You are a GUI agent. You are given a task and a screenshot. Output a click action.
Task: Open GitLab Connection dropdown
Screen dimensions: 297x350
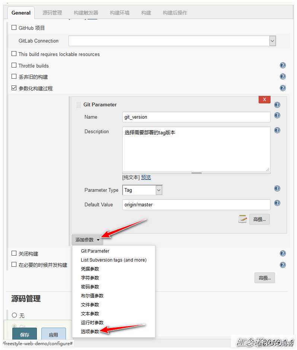pyautogui.click(x=172, y=41)
